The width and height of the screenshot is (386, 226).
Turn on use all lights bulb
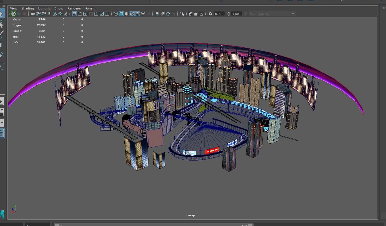click(x=143, y=14)
